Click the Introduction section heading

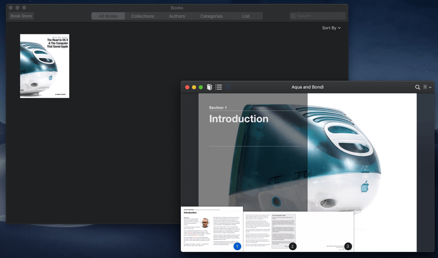[238, 119]
